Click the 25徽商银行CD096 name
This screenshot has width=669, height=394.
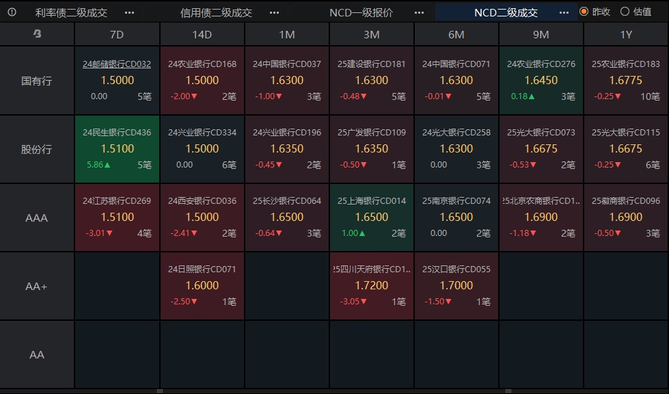(x=626, y=200)
